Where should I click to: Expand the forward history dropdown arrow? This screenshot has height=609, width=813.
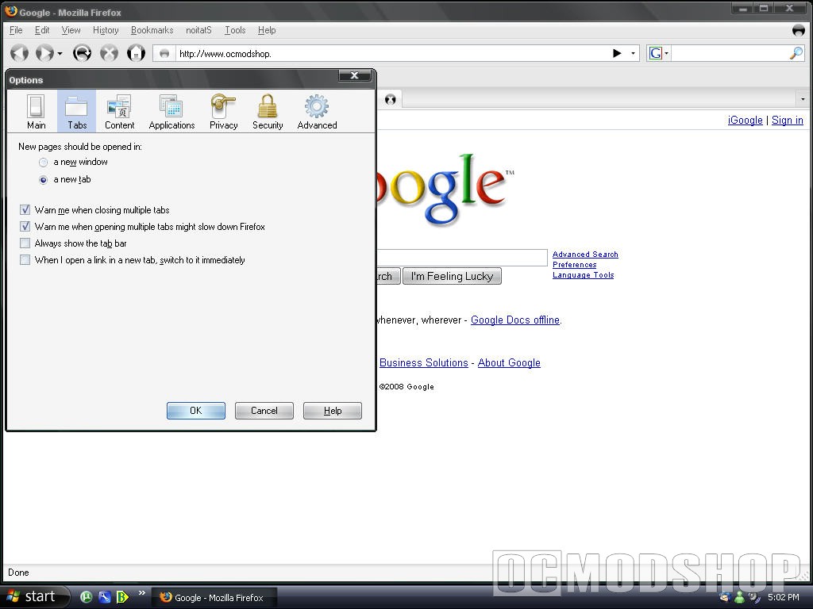[x=60, y=53]
